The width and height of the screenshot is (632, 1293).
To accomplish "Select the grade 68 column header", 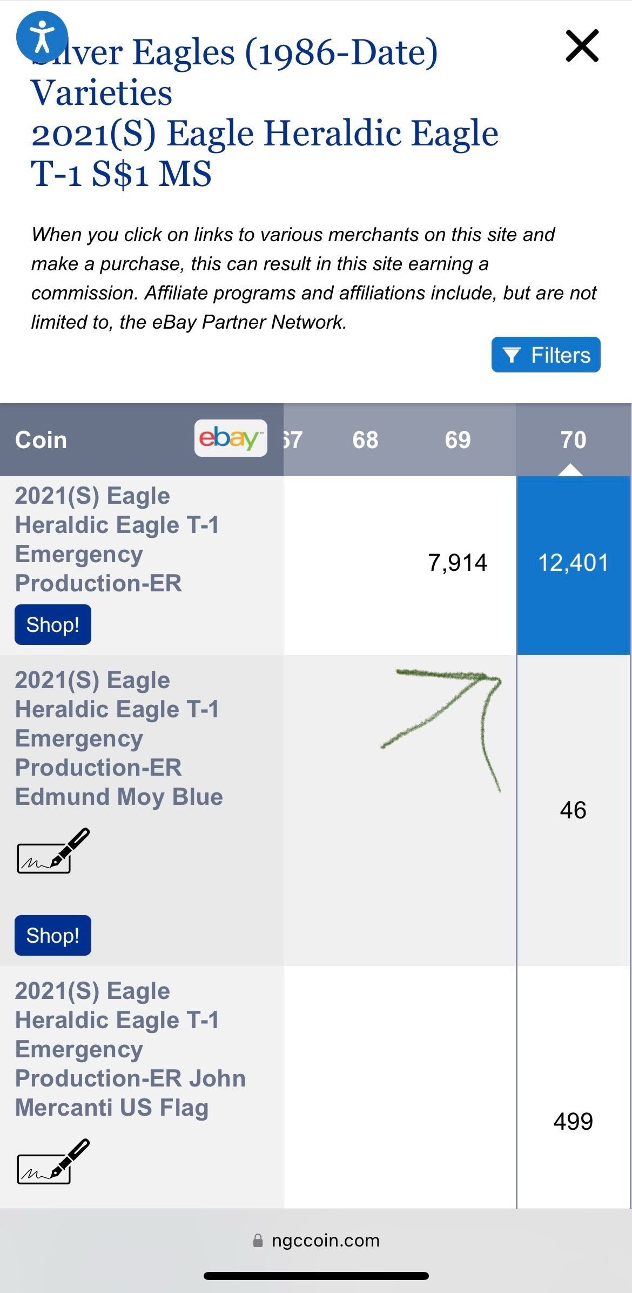I will [365, 440].
